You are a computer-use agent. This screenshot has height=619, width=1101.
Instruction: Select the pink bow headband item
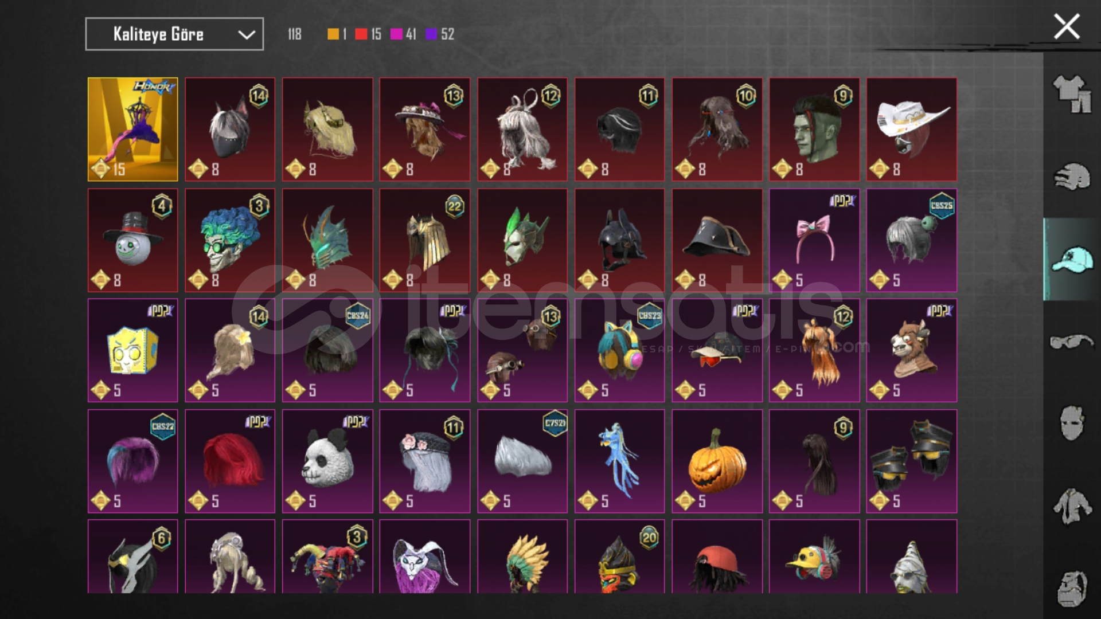tap(814, 240)
